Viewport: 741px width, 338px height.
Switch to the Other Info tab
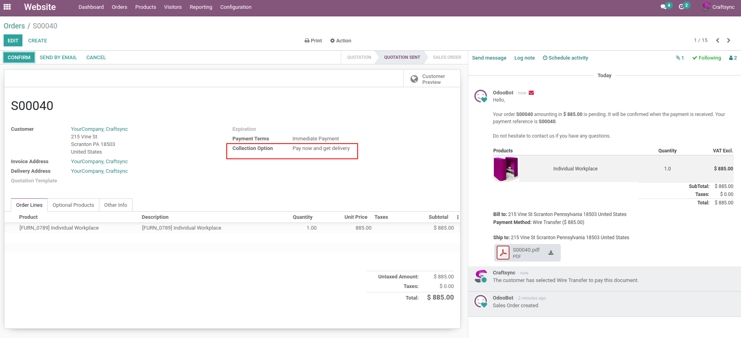(115, 205)
